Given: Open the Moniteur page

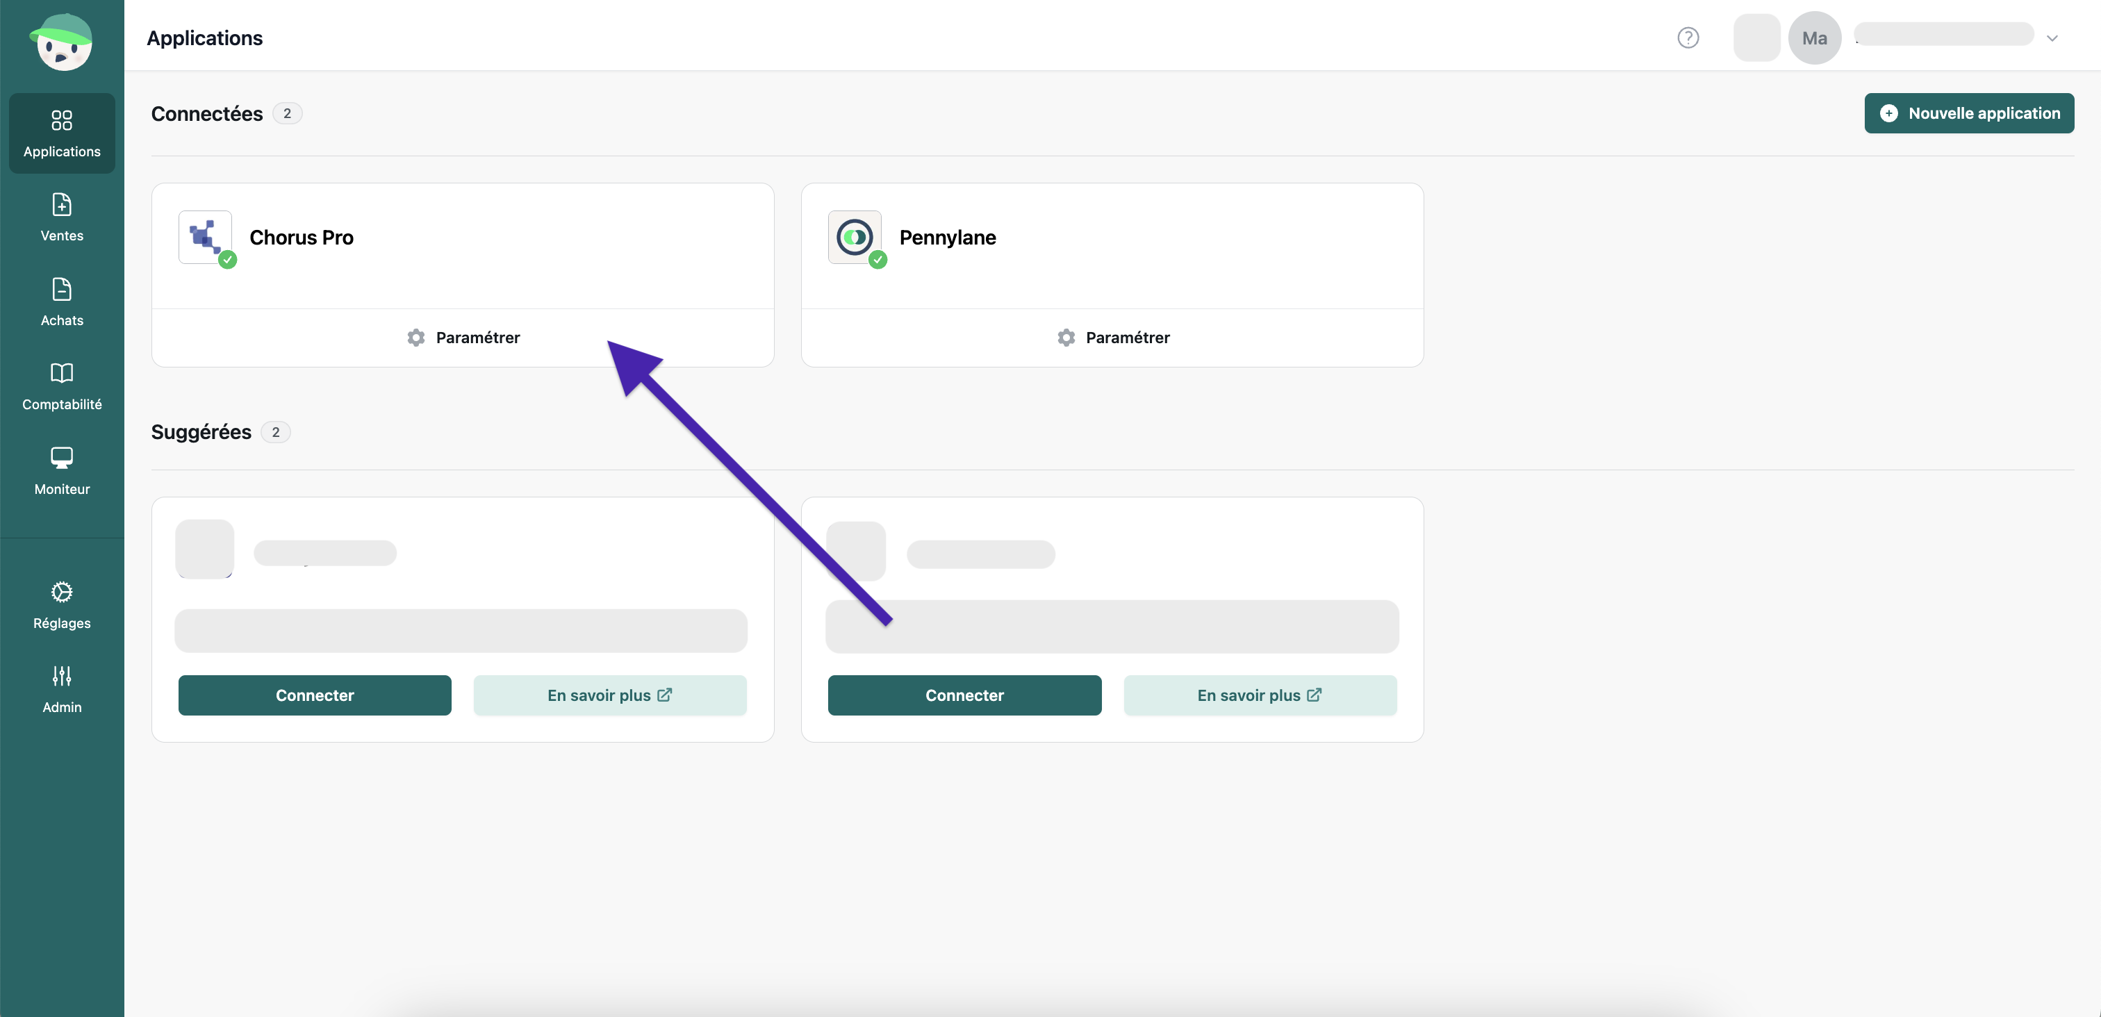Looking at the screenshot, I should (62, 470).
